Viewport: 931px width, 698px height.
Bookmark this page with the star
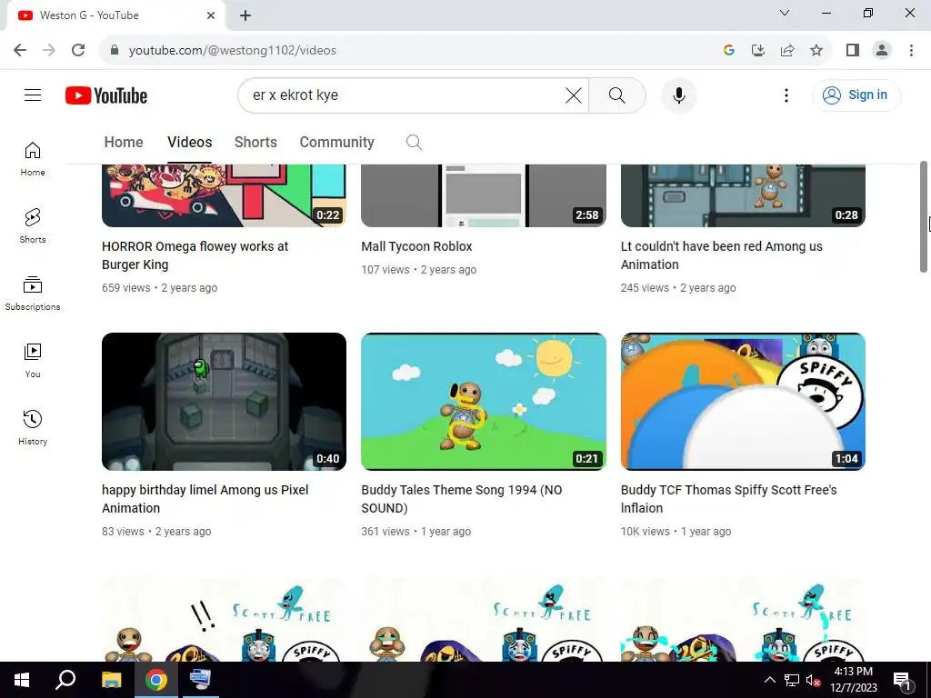click(816, 50)
